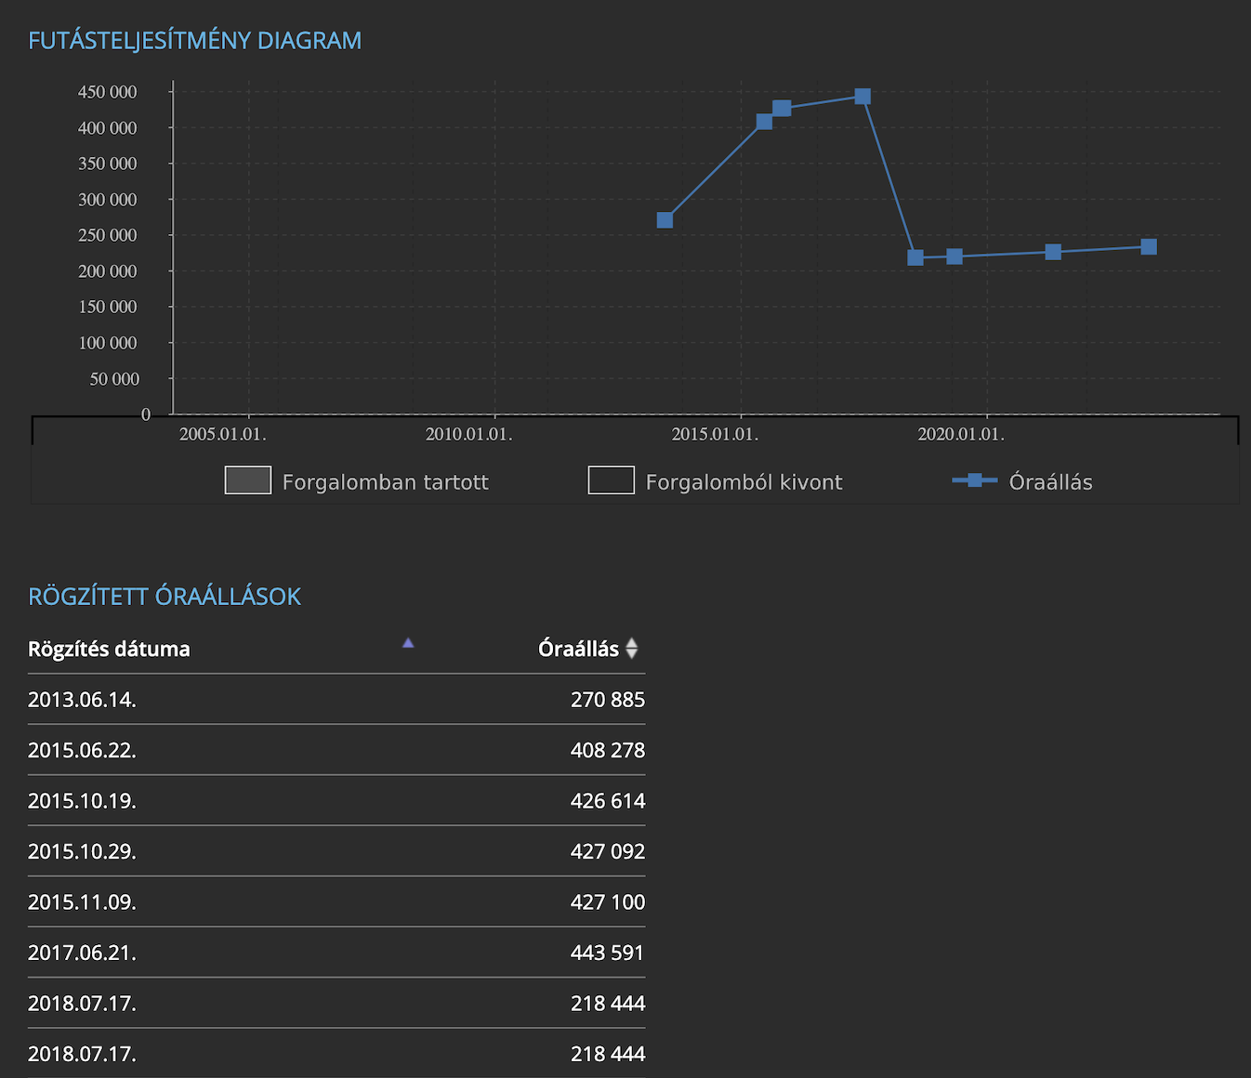Sort table by Óraállás column header text
This screenshot has width=1251, height=1078.
click(x=578, y=649)
